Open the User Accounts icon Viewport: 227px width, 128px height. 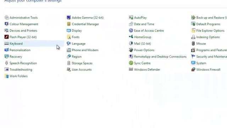point(68,69)
